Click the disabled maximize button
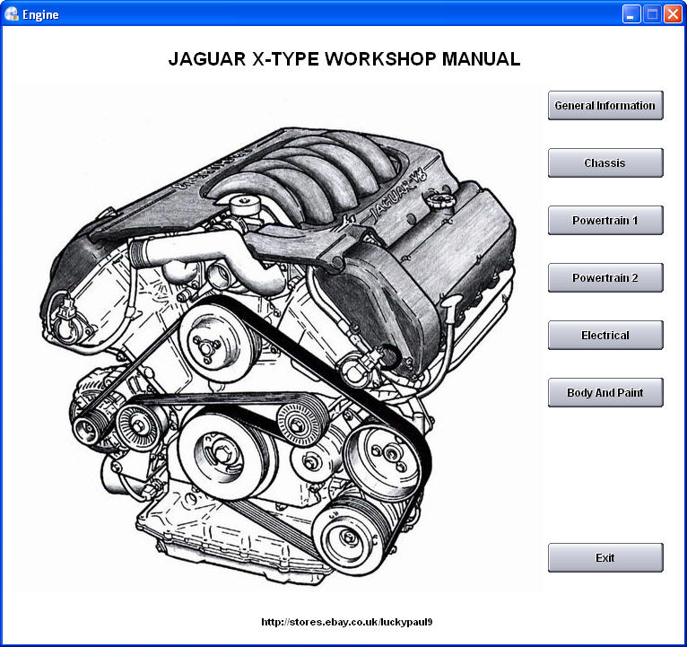This screenshot has height=647, width=687. [x=652, y=14]
